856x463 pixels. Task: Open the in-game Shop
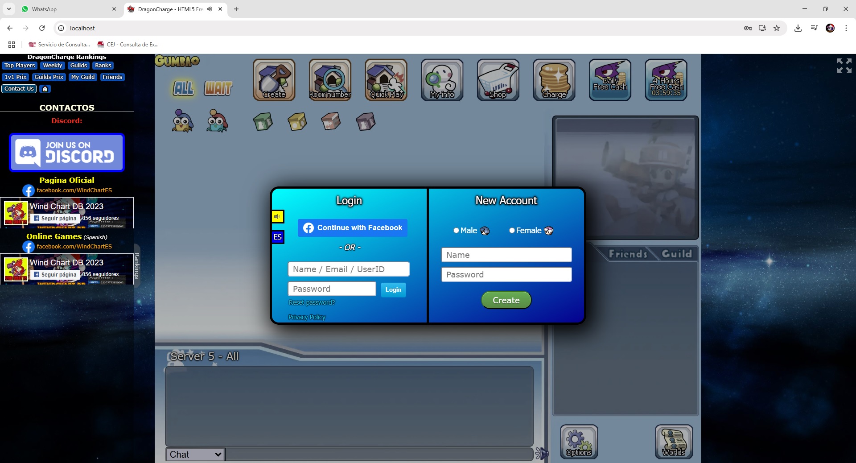pos(497,80)
